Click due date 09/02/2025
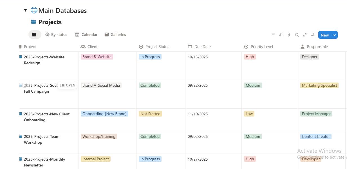The height and width of the screenshot is (169, 347). click(198, 136)
